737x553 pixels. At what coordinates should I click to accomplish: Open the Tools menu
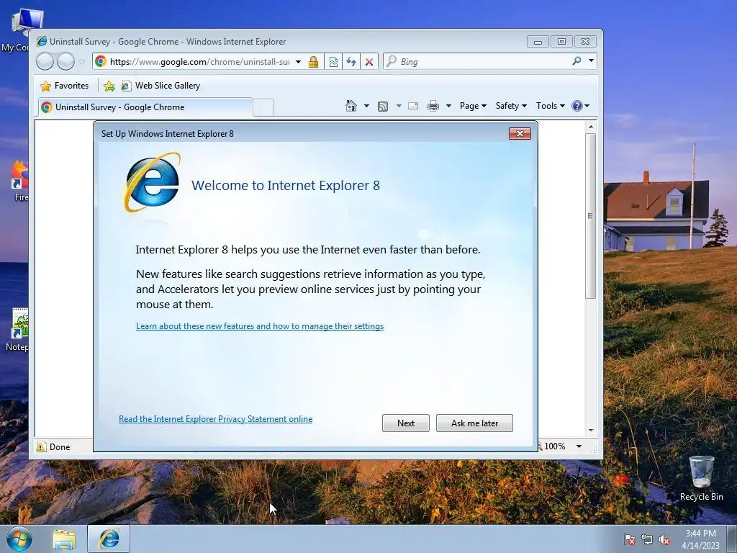pos(551,106)
